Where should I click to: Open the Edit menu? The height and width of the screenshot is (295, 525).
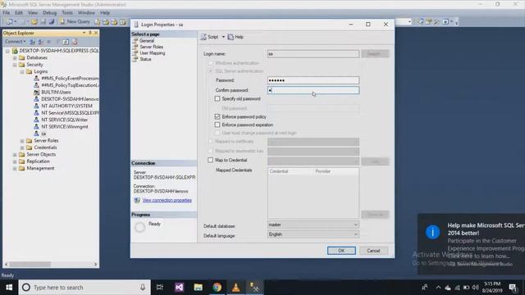(x=19, y=13)
